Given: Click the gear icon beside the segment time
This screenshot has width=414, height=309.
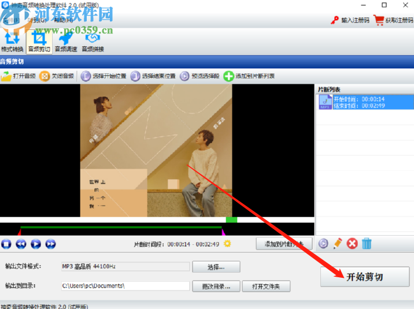Looking at the screenshot, I should [x=227, y=244].
